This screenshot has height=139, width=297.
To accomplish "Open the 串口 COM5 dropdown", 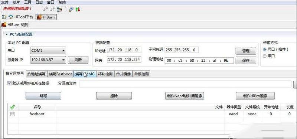I will 48,51.
